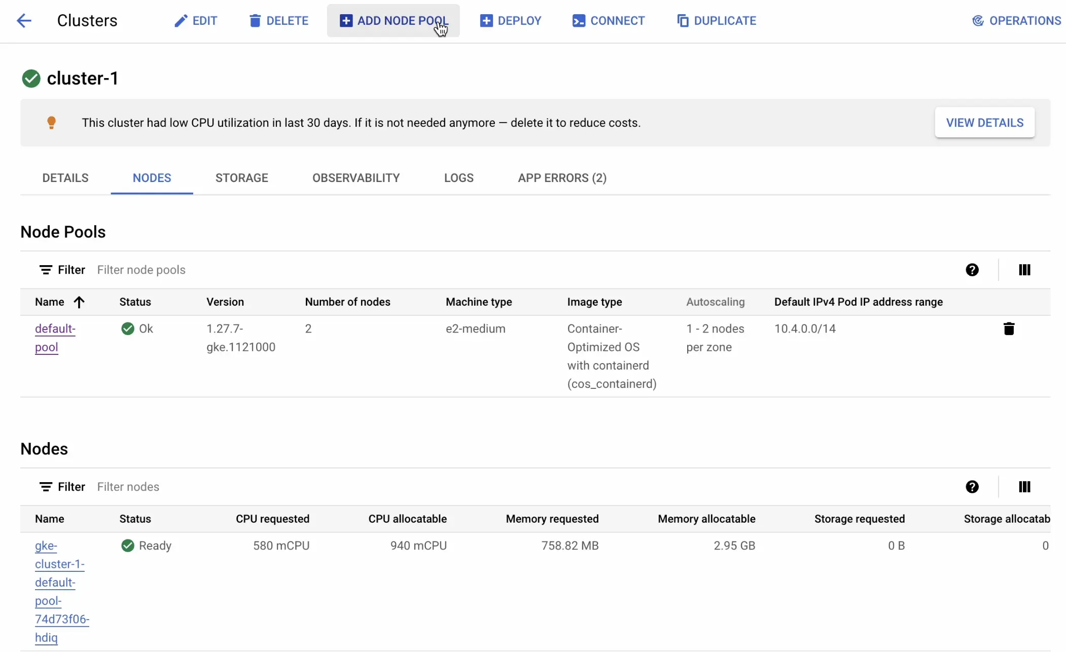Toggle the cluster-1 status check icon
Screen dimensions: 1066x652
coord(30,78)
